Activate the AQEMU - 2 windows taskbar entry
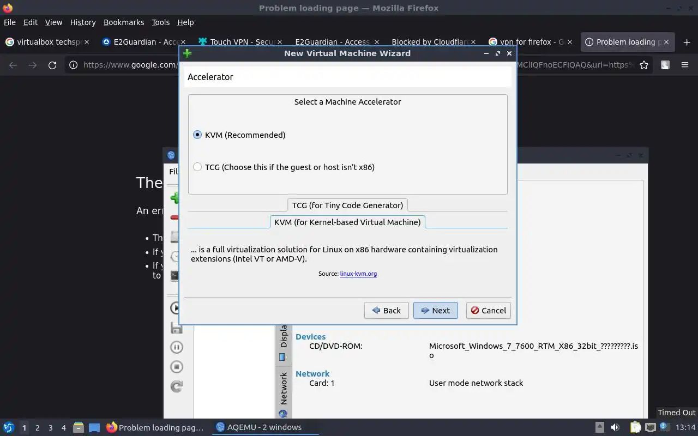Image resolution: width=698 pixels, height=436 pixels. tap(265, 427)
